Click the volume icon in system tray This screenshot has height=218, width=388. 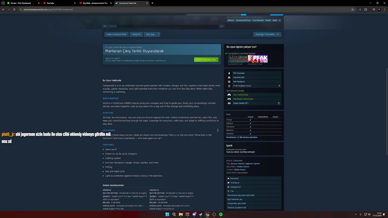click(369, 214)
